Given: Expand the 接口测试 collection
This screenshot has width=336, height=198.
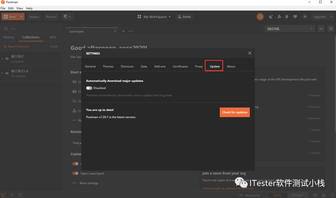Looking at the screenshot, I should point(2,58).
